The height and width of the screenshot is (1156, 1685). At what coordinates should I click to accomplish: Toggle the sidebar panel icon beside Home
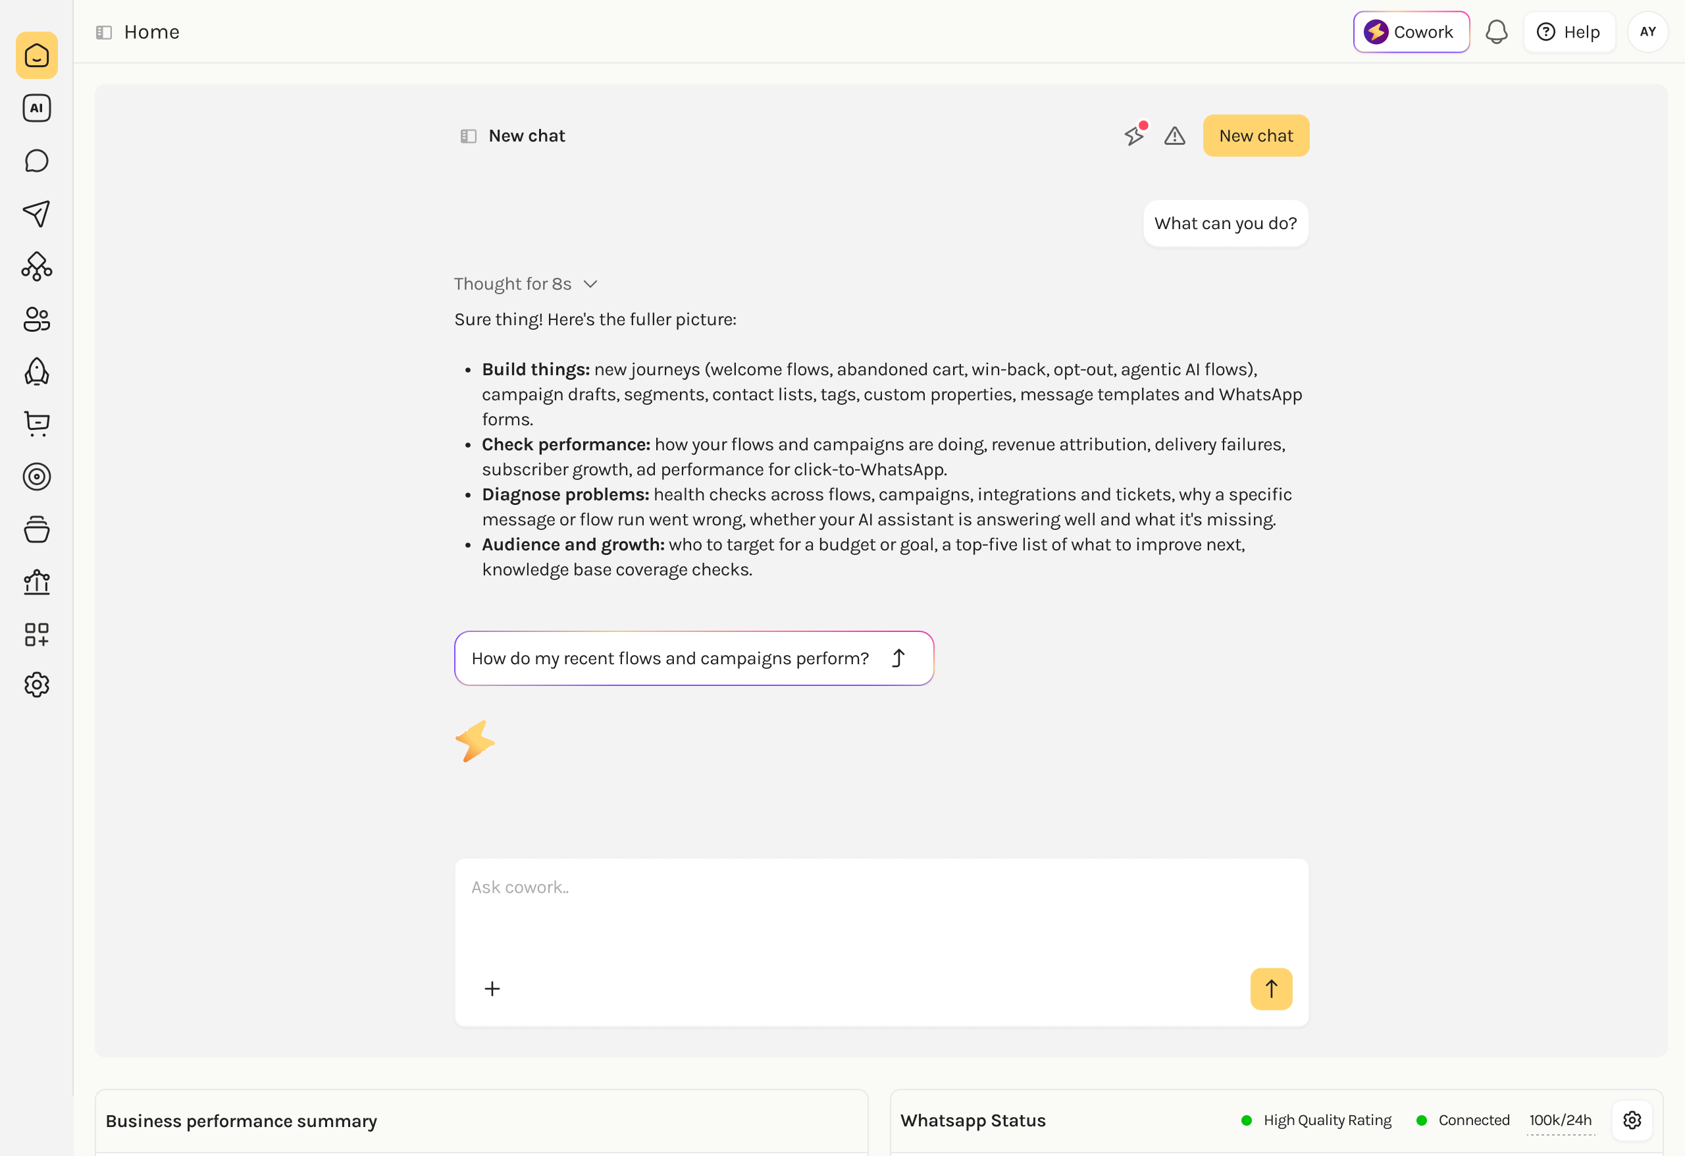[104, 32]
